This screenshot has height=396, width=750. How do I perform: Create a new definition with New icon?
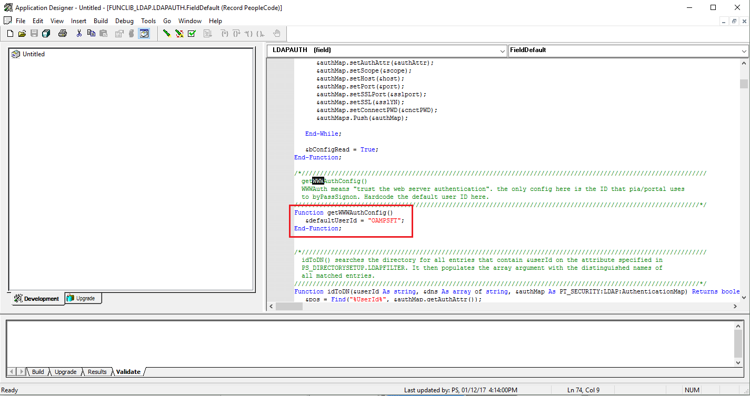pyautogui.click(x=10, y=34)
